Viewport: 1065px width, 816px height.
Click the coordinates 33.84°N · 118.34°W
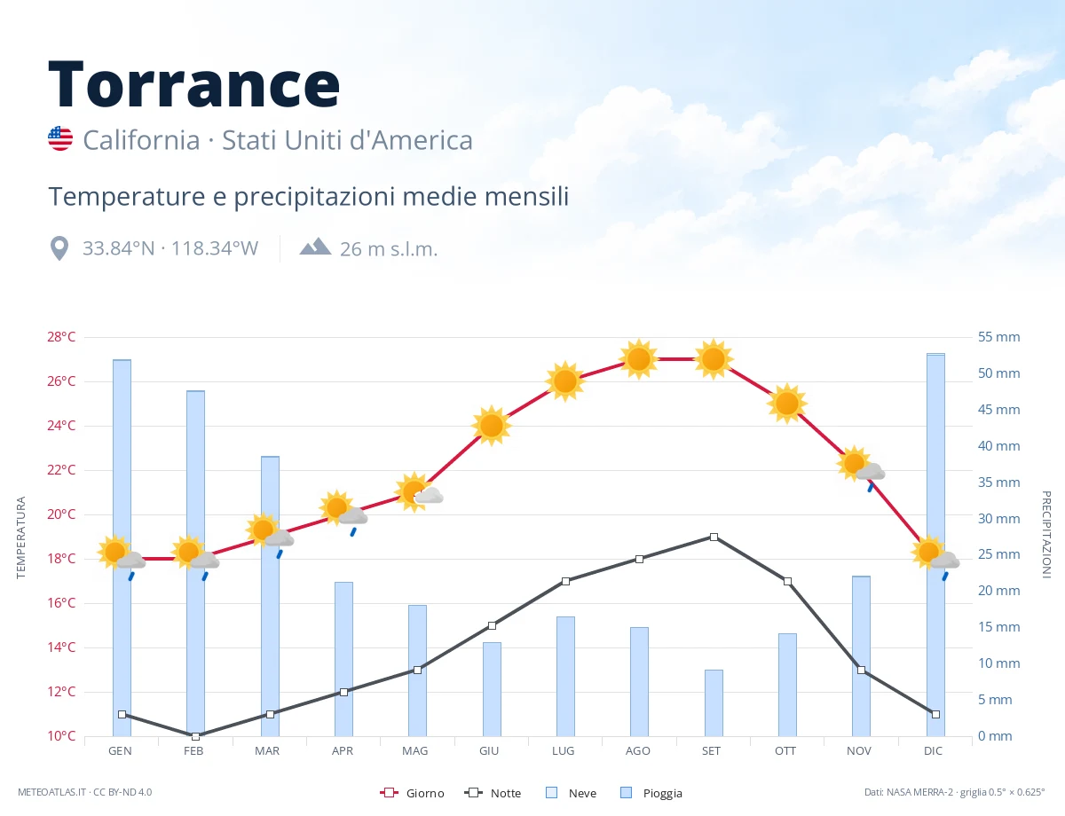point(170,248)
